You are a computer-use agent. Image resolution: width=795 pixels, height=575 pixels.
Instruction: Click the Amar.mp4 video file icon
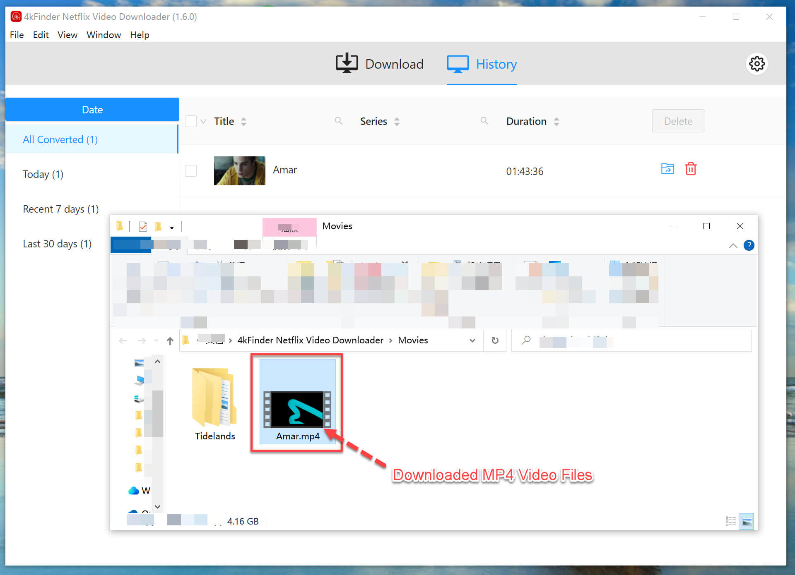click(x=298, y=410)
